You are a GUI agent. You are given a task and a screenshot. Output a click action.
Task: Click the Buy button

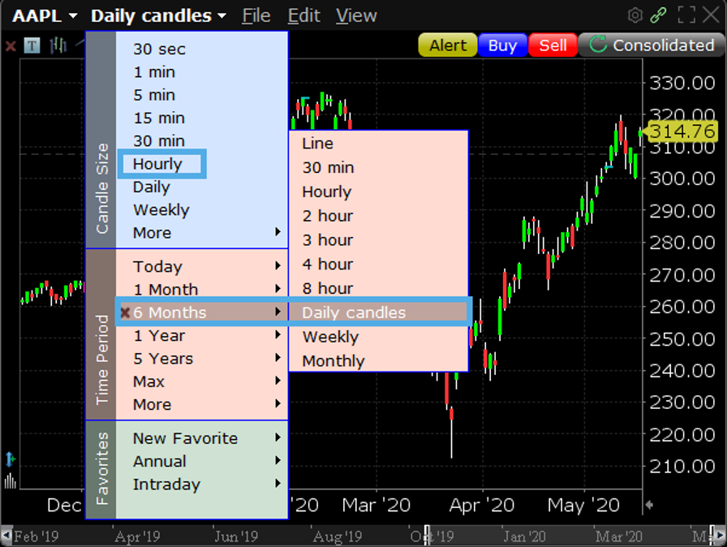coord(501,45)
